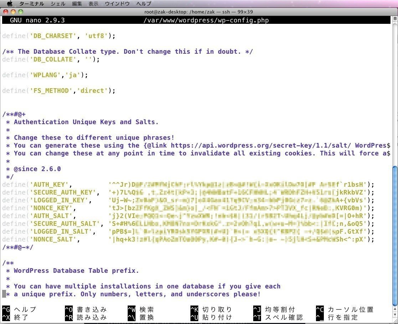Image resolution: width=398 pixels, height=324 pixels.
Task: Click the 'LOGGED_IN_KEY' define name
Action: click(x=59, y=201)
